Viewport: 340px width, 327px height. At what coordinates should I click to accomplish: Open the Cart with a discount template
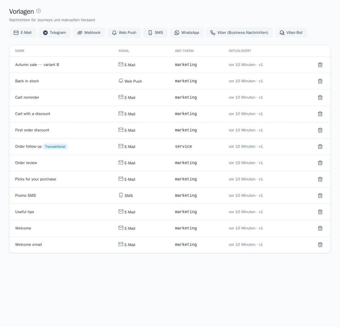coord(32,114)
